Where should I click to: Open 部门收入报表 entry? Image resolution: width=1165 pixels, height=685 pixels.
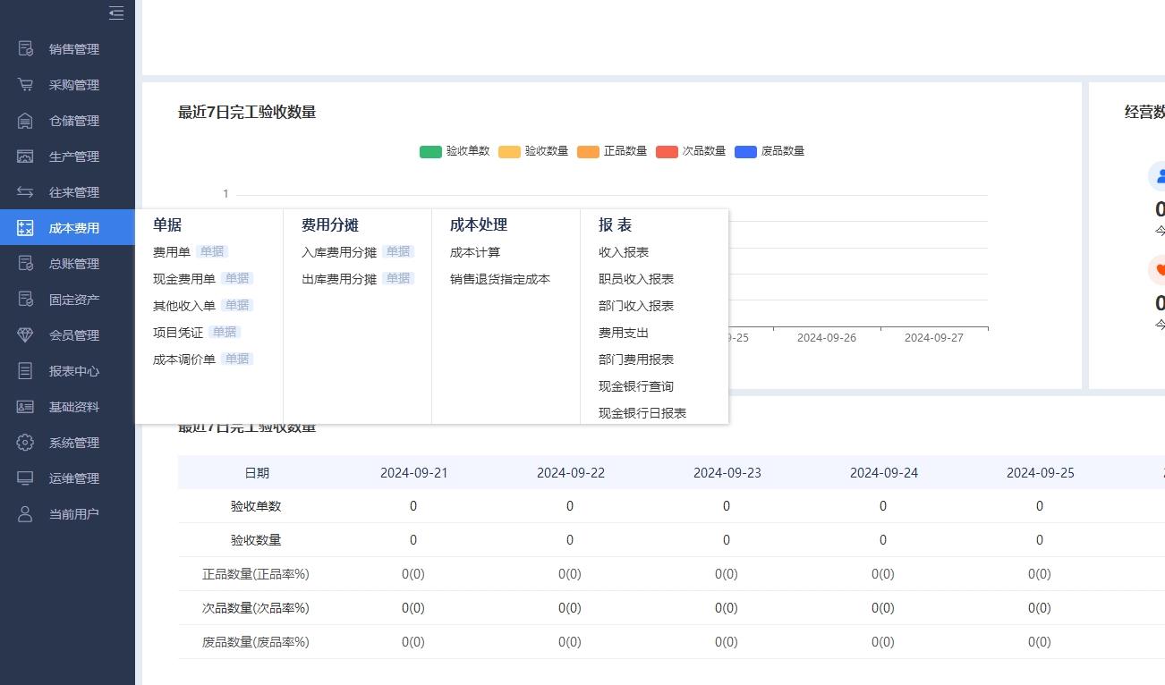click(636, 306)
